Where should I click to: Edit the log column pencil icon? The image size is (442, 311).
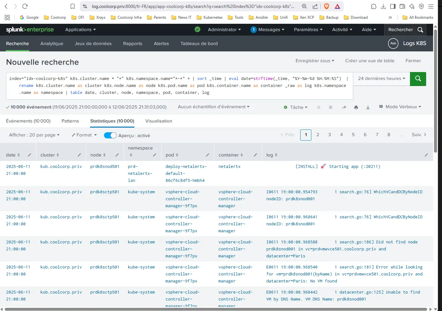[426, 155]
